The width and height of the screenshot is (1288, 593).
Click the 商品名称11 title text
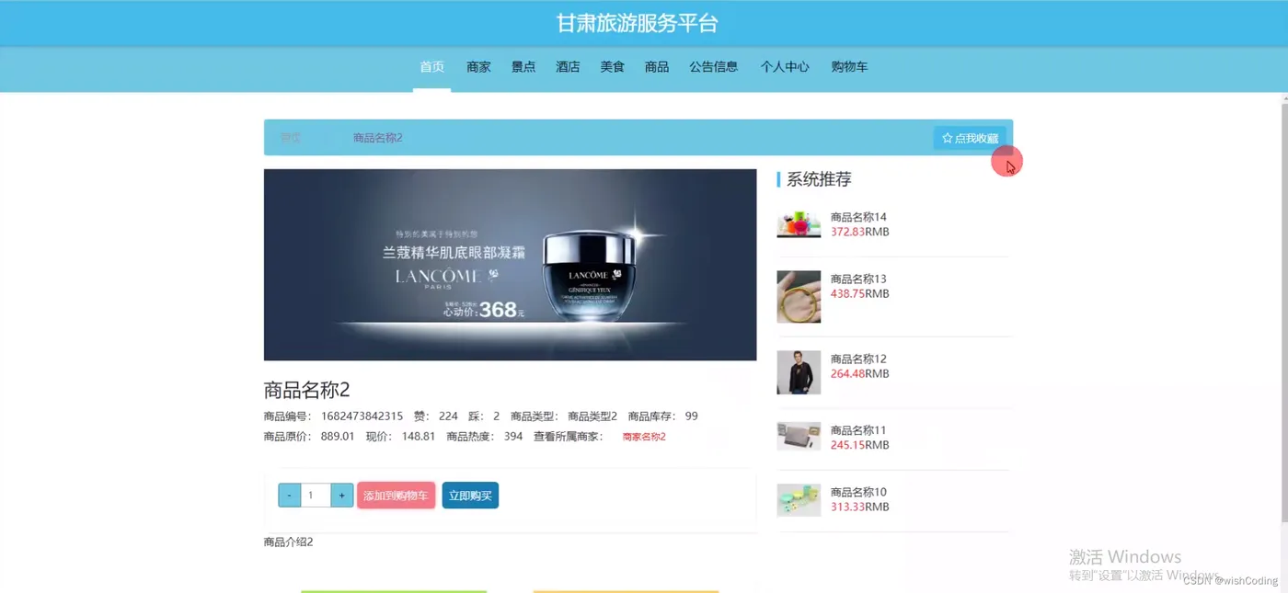858,430
